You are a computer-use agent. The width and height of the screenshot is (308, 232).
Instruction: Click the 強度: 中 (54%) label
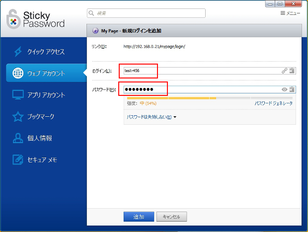point(142,103)
